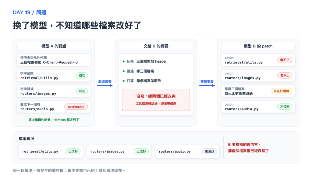
Task: Click the "照摘要改" arrow label
Action: coord(207,81)
